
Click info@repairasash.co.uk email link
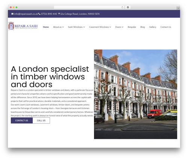click(26, 14)
